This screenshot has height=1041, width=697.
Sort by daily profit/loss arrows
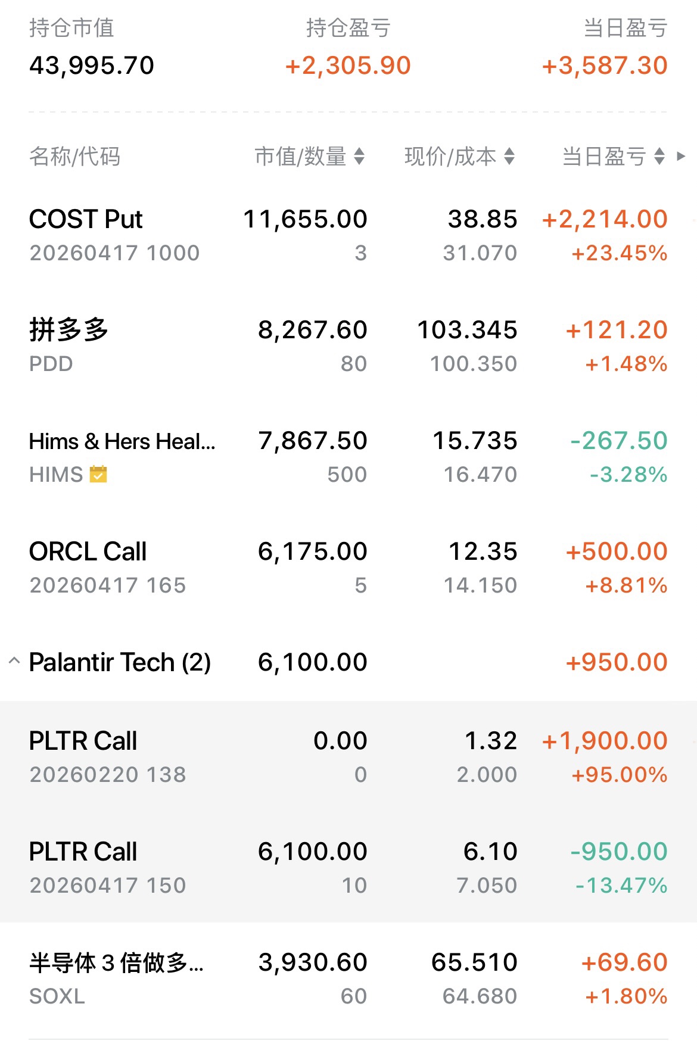coord(659,157)
